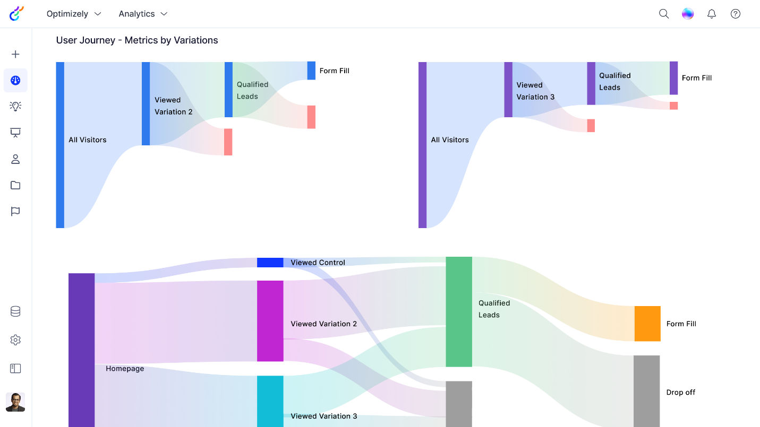Open the notifications bell icon
This screenshot has height=427, width=760.
tap(712, 14)
